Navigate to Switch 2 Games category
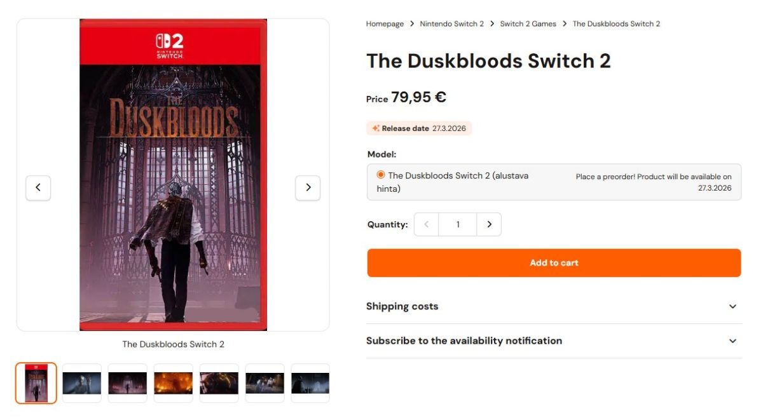Viewport: 763px width, 418px height. [528, 24]
